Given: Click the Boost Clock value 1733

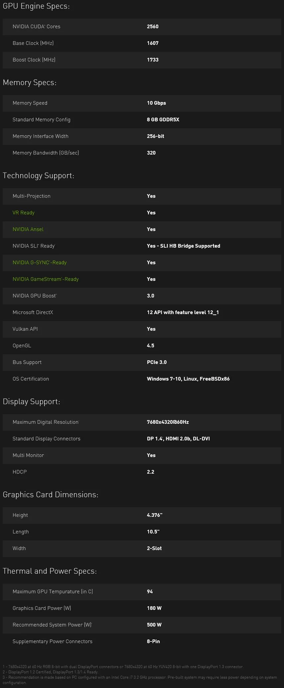Looking at the screenshot, I should [x=153, y=60].
